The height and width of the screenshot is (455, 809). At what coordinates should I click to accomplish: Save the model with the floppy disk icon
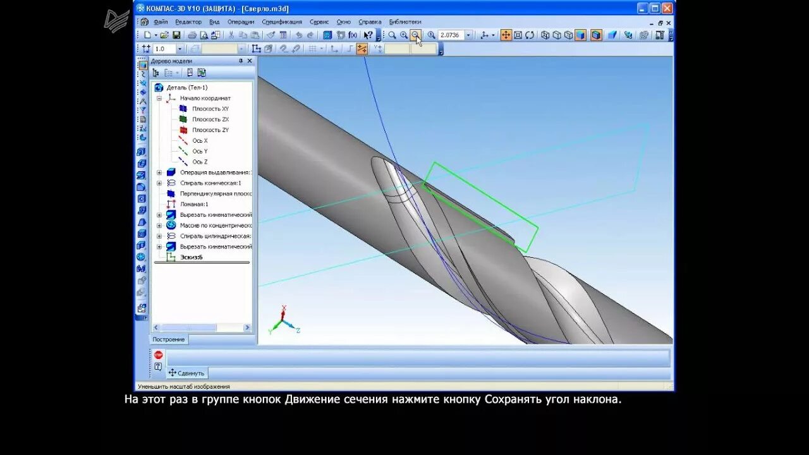point(176,35)
